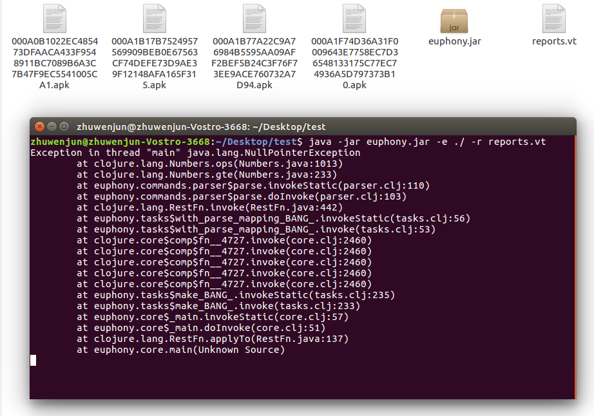Close the terminal window with the red button
Screen dimensions: 594x416
coord(39,126)
